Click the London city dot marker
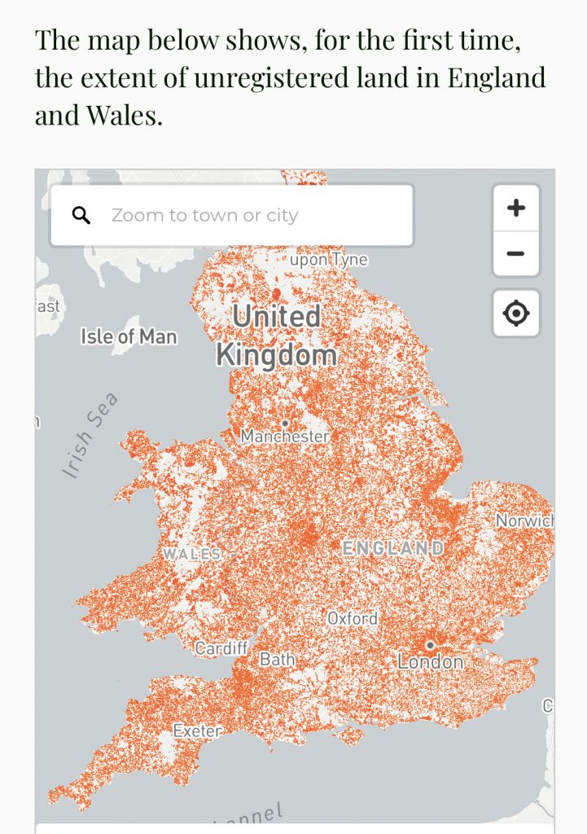Screen dimensions: 587x834 (x=430, y=645)
